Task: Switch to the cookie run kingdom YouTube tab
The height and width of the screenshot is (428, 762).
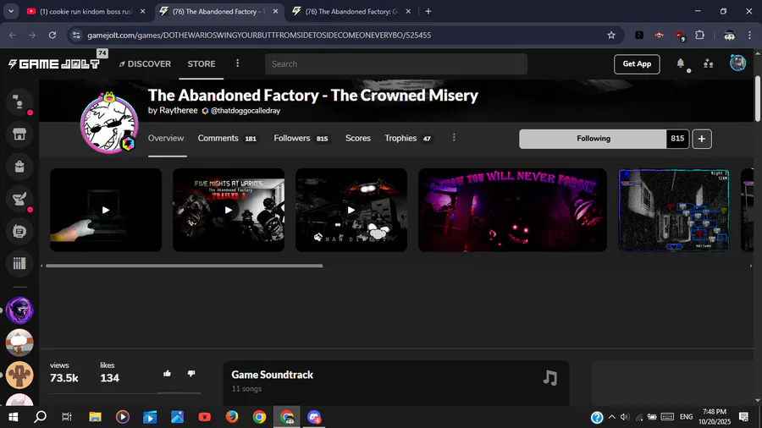Action: (x=86, y=11)
